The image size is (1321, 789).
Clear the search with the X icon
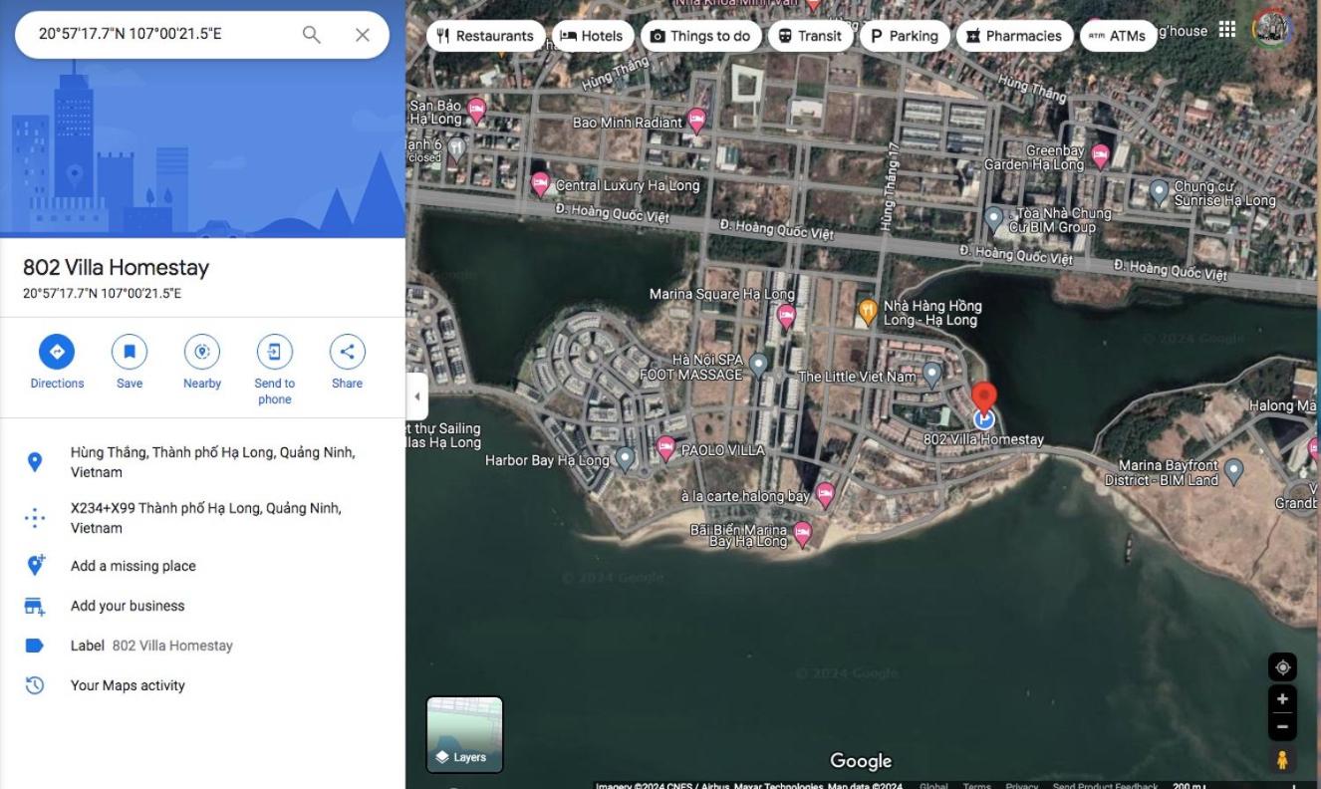click(363, 35)
